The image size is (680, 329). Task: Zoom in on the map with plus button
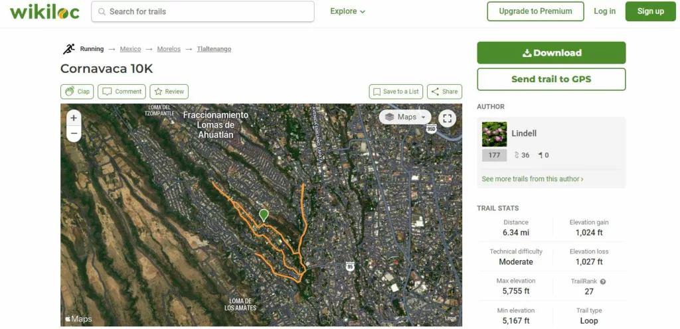[74, 118]
